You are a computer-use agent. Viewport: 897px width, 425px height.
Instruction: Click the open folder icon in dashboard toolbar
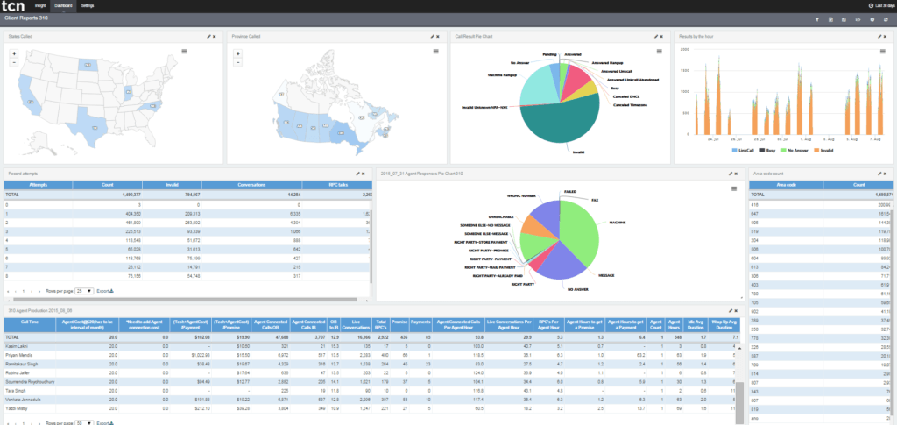pyautogui.click(x=858, y=19)
